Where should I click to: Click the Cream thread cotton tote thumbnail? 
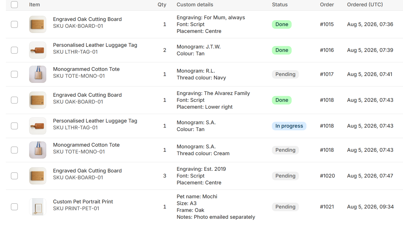[38, 150]
